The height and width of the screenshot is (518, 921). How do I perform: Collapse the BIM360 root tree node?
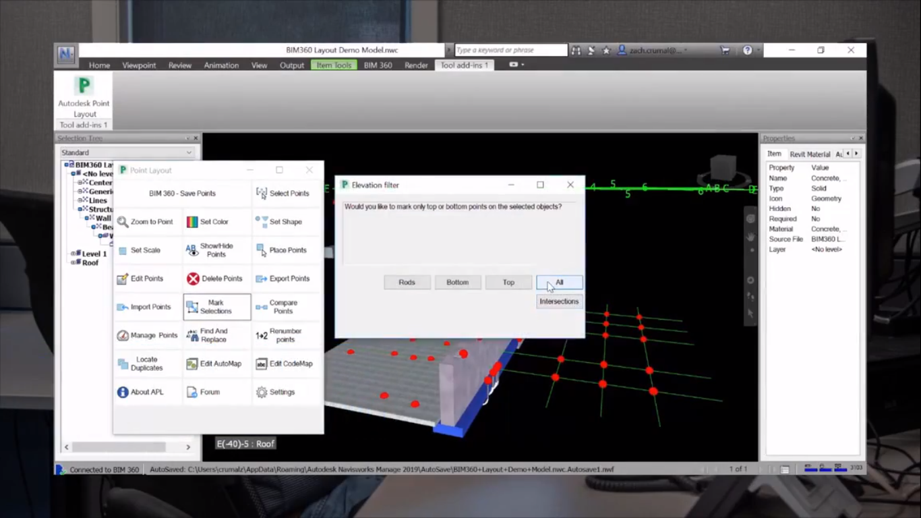click(65, 165)
